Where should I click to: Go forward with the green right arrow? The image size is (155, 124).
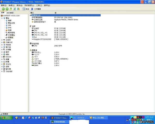(x=7, y=9)
